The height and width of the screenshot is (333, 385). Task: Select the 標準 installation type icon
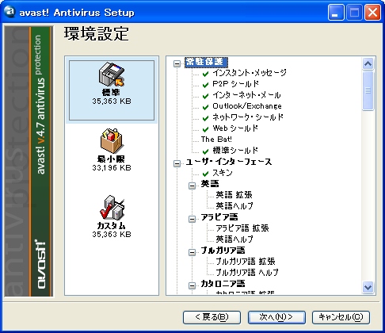pyautogui.click(x=112, y=75)
